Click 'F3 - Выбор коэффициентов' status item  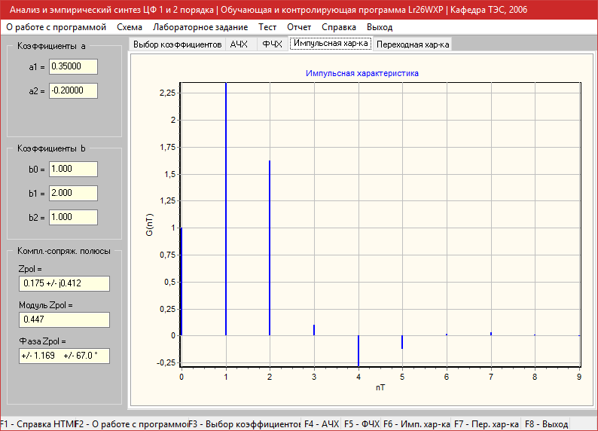click(x=245, y=424)
